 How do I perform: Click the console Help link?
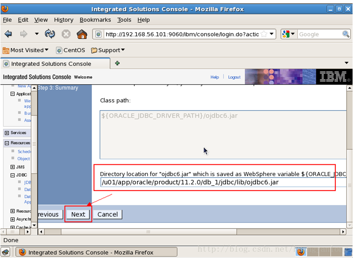(215, 77)
